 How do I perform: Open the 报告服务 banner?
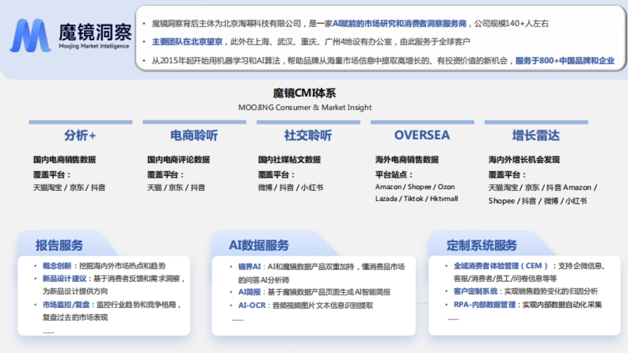60,244
